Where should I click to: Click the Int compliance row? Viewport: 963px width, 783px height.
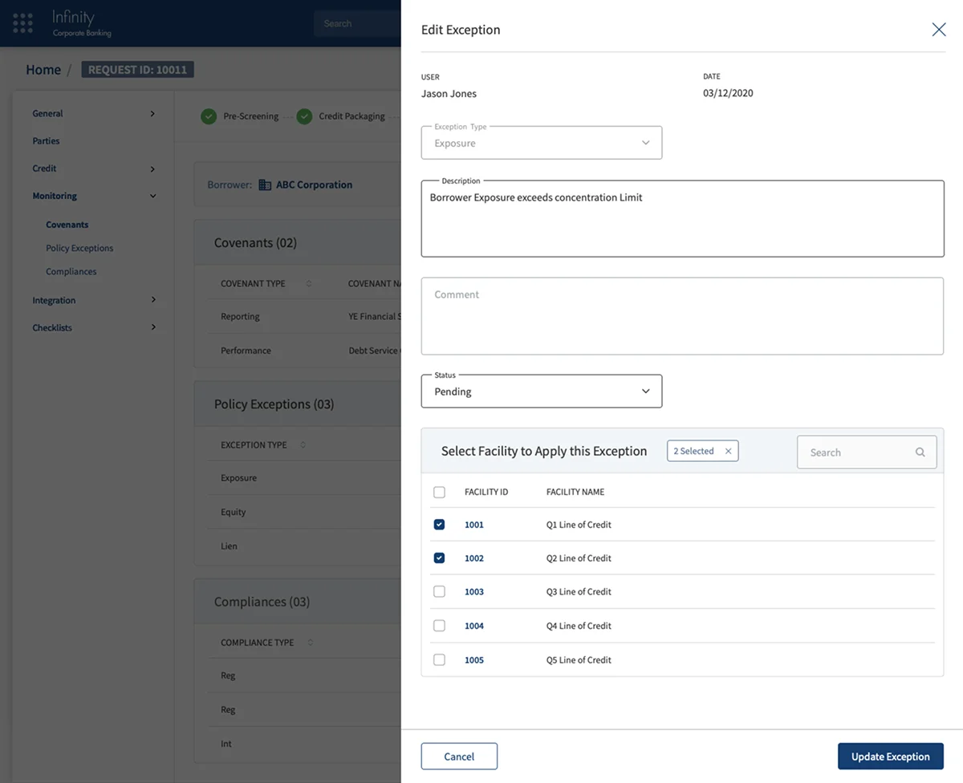click(305, 744)
